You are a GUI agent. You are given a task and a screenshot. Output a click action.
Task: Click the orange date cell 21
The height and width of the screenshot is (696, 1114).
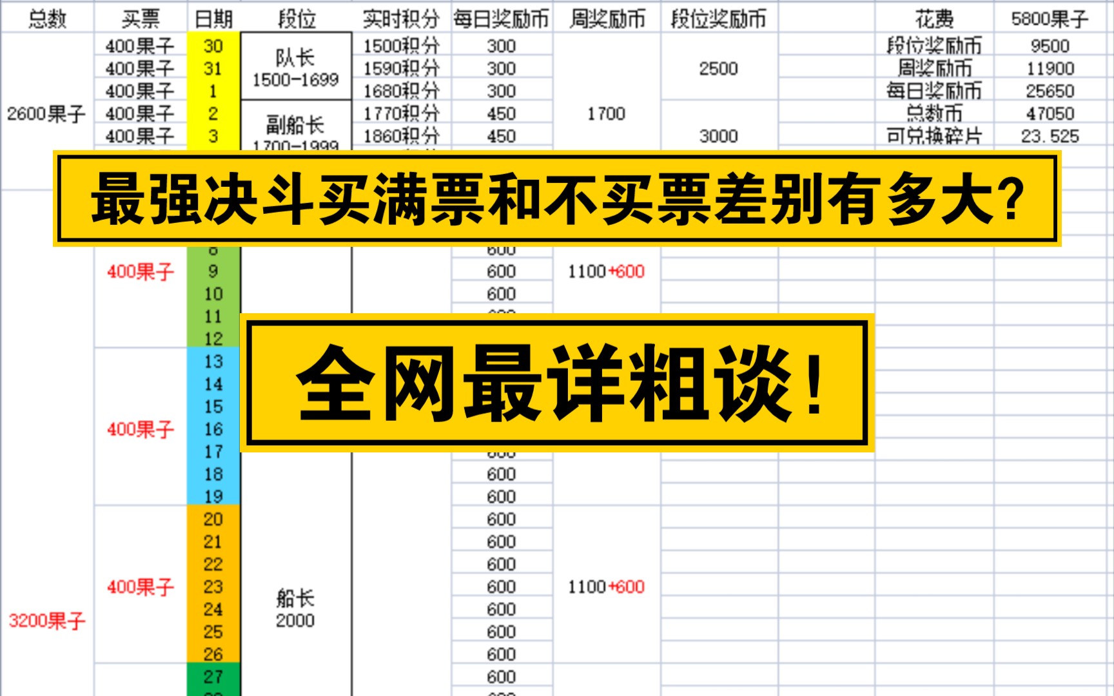213,542
